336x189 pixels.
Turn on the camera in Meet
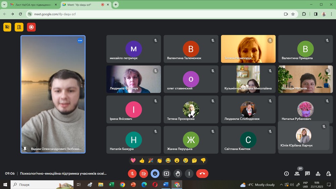(x=144, y=174)
